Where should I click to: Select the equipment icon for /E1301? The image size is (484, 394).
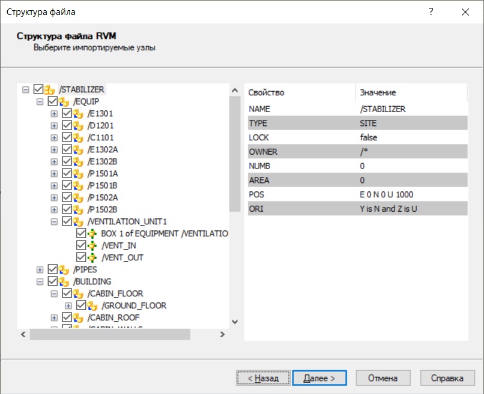coord(78,114)
